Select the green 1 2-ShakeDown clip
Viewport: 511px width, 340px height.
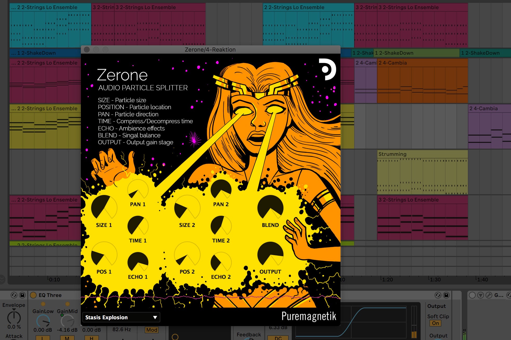(x=416, y=53)
